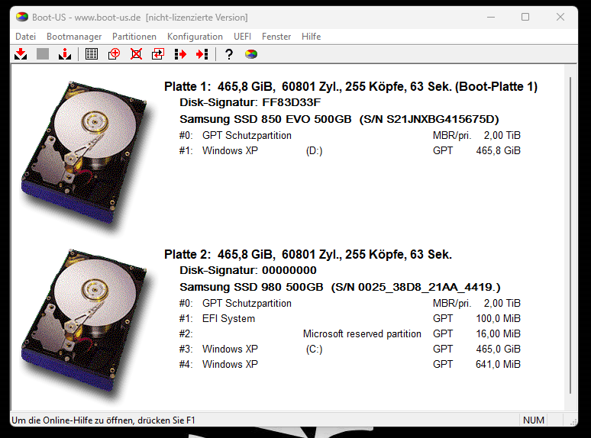Click the create partition icon with red plus

[x=114, y=54]
